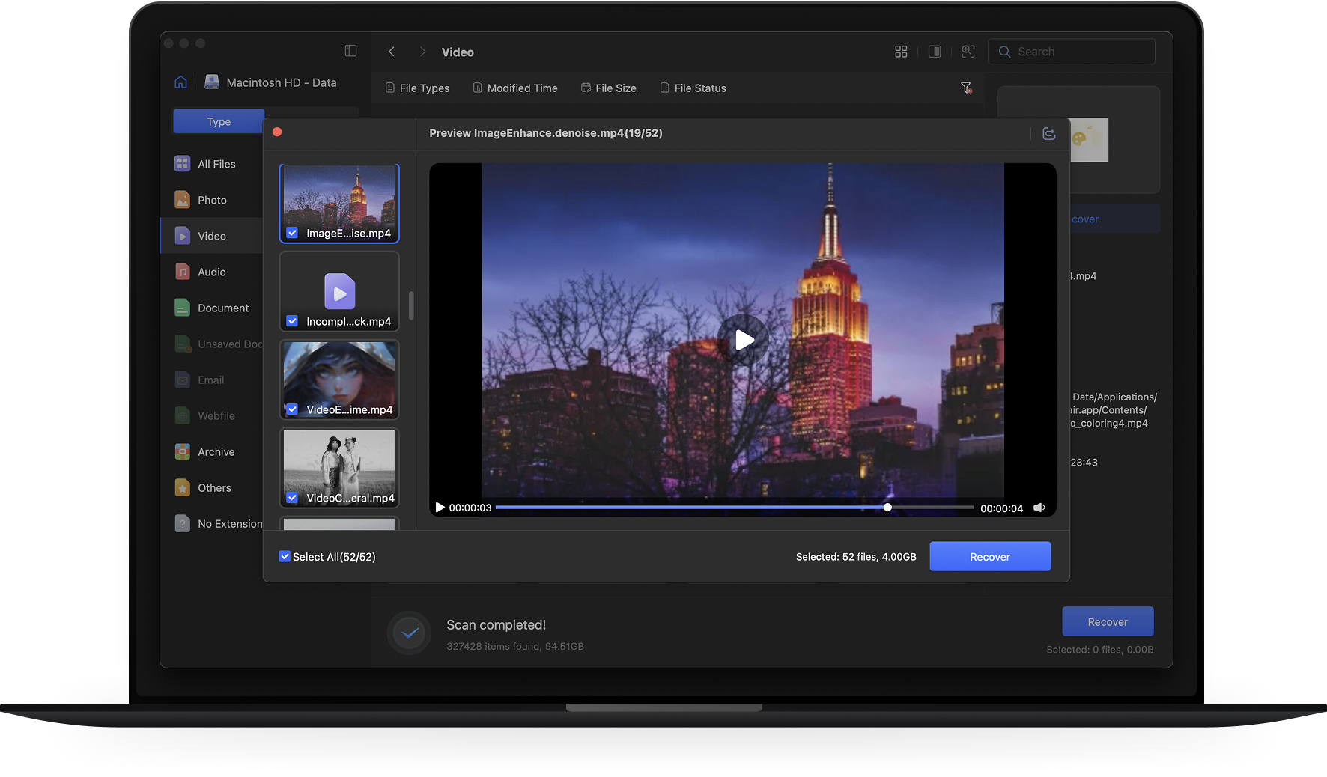Expand the Modified Time filter
This screenshot has height=777, width=1327.
(x=515, y=88)
